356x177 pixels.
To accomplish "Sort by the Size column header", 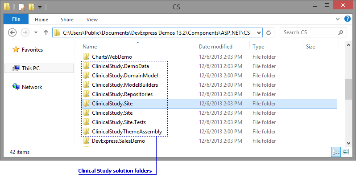I will point(310,47).
